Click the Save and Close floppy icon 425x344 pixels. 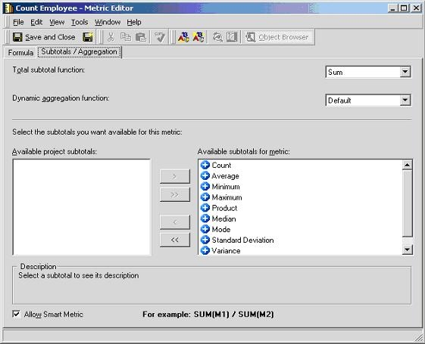click(x=17, y=37)
